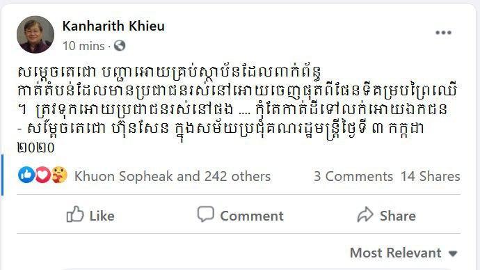Click the public globe privacy icon
Screen dimensions: 480x270
tap(120, 46)
